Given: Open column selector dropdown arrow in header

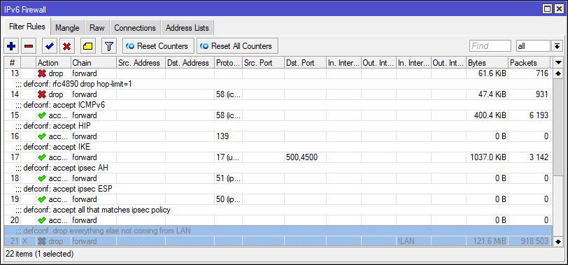Looking at the screenshot, I should [558, 63].
